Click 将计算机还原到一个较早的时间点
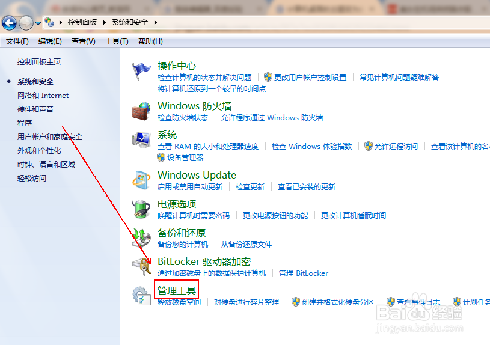The width and height of the screenshot is (490, 345). pyautogui.click(x=212, y=89)
